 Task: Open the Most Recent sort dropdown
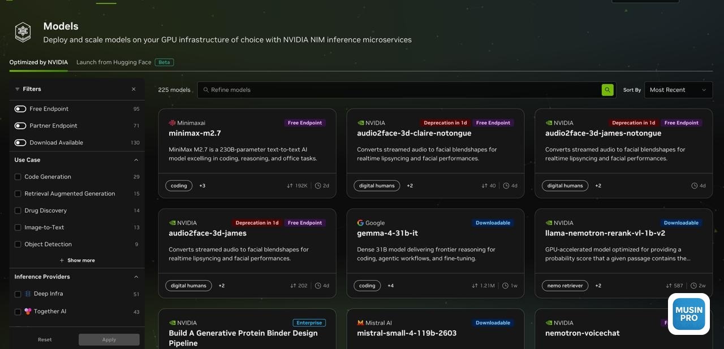[x=678, y=90]
